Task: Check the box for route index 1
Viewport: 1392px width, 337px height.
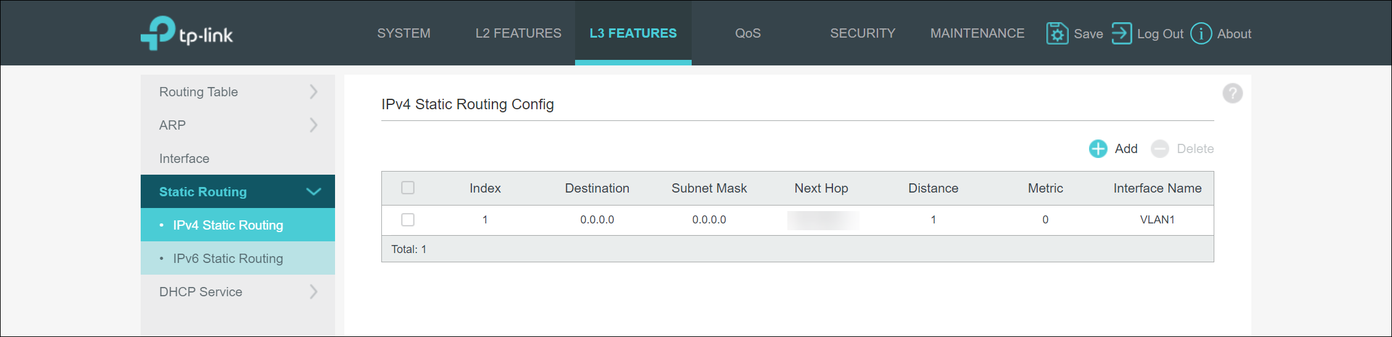Action: point(408,220)
